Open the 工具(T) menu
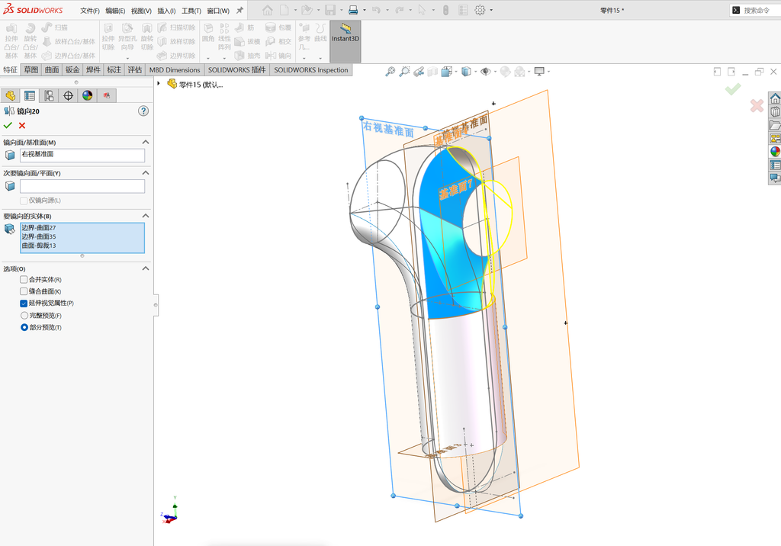The image size is (781, 546). (191, 11)
